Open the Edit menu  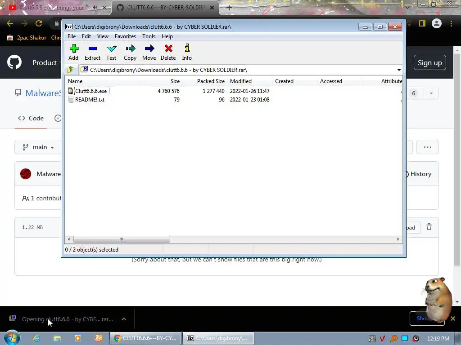pos(86,36)
